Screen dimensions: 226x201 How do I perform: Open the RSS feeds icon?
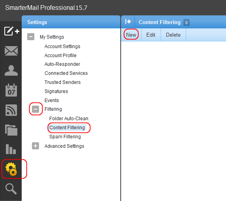pos(11,110)
